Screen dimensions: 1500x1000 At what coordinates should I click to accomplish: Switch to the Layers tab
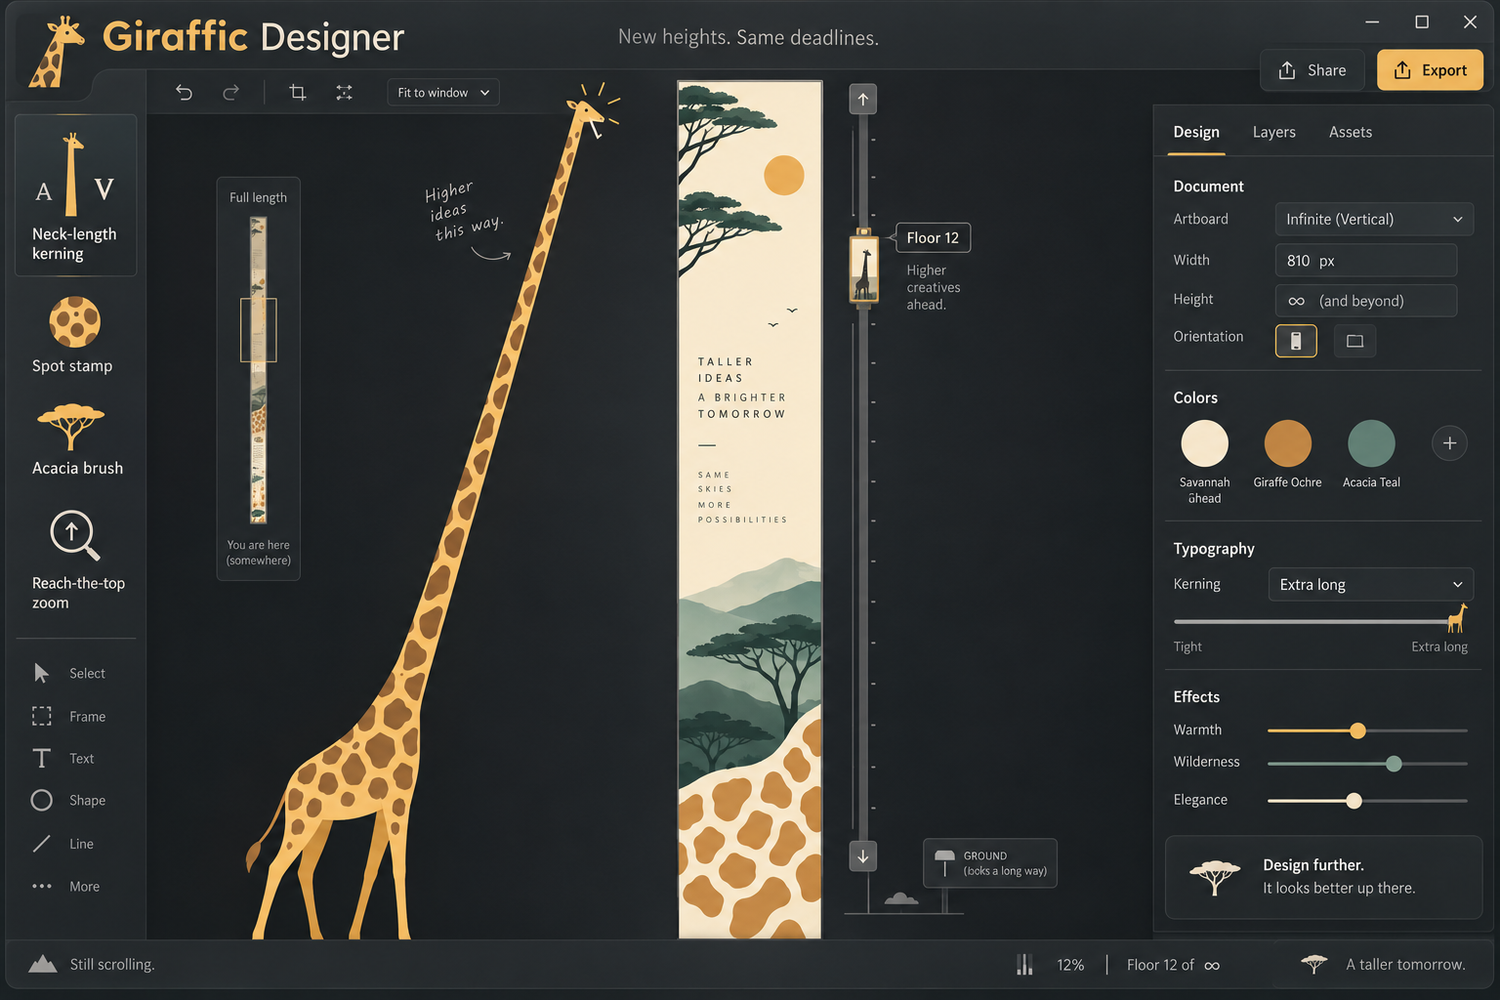(1274, 132)
